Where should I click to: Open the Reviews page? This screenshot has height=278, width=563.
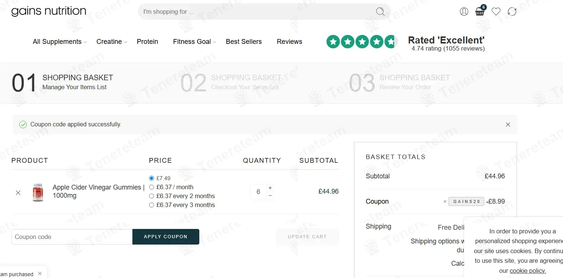289,42
